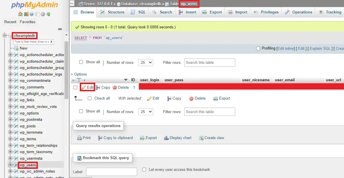Click Edit inline link

(x=286, y=49)
